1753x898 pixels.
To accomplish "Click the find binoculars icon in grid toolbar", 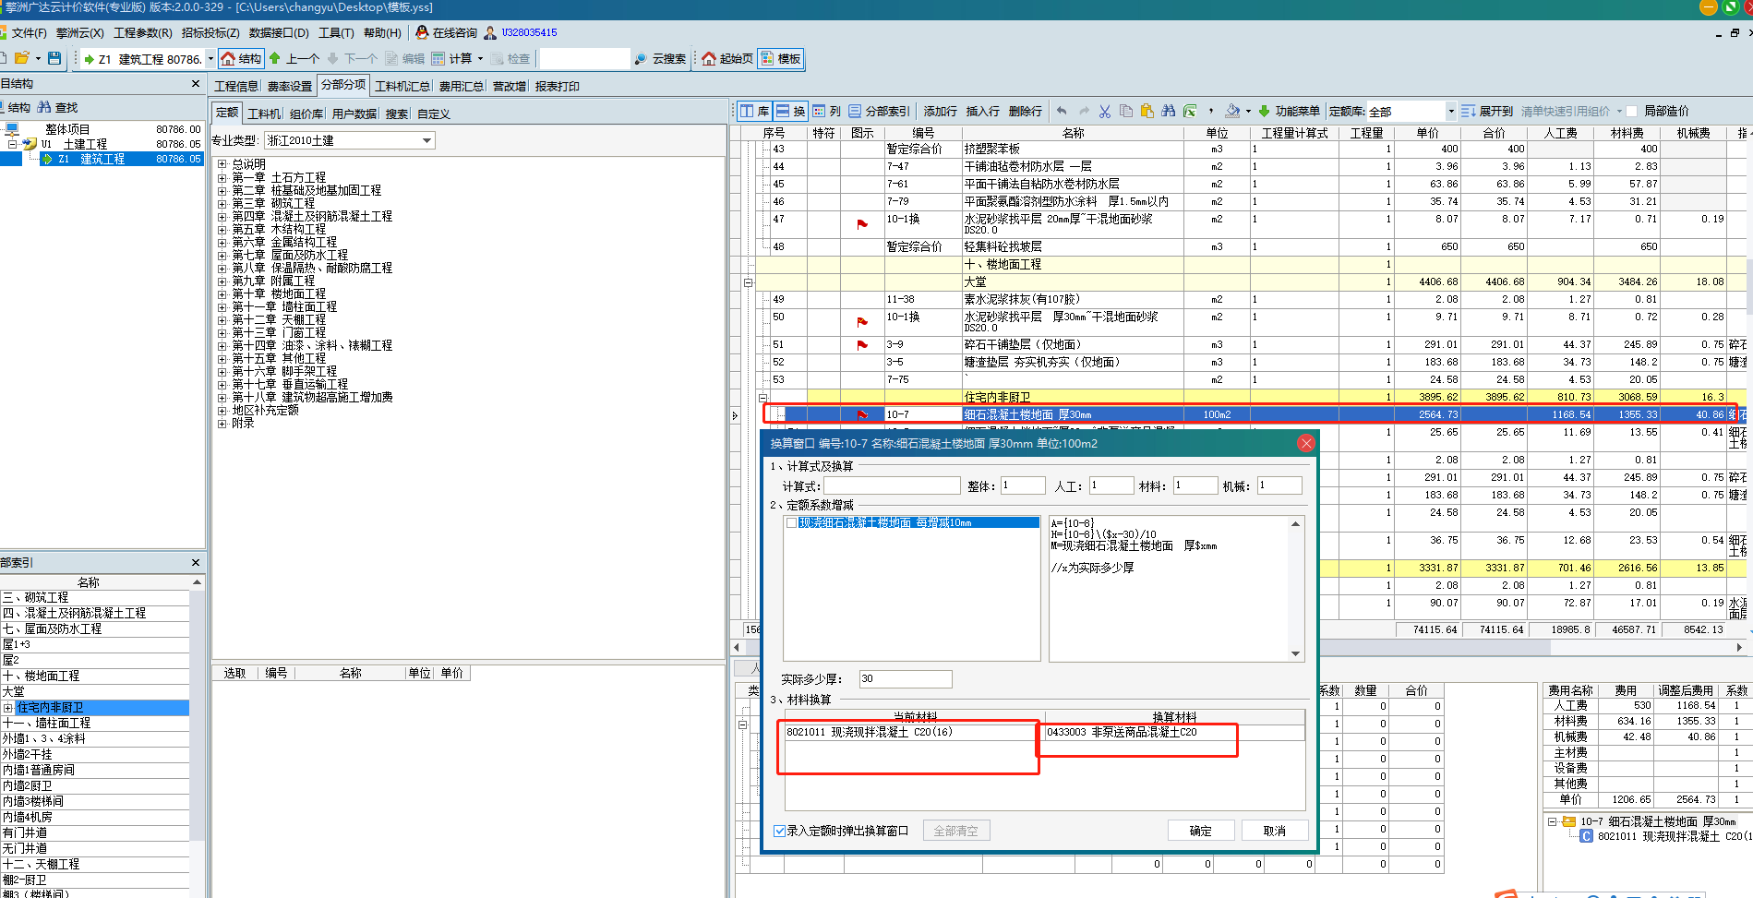I will tap(1169, 111).
